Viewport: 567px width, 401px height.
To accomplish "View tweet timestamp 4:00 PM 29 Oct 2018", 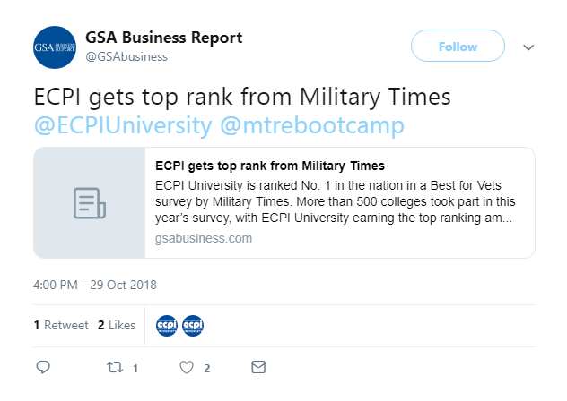I will (95, 285).
